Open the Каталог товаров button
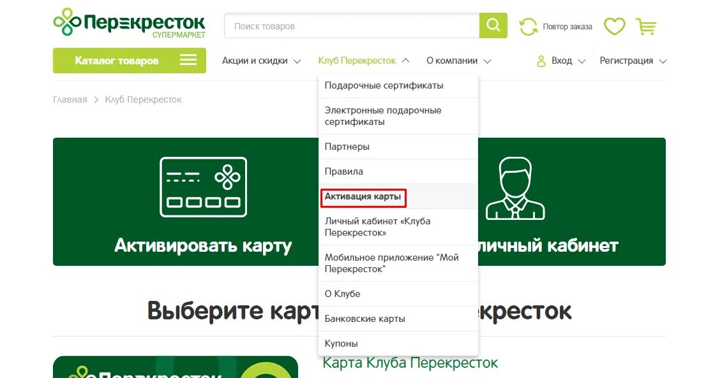The height and width of the screenshot is (378, 706). click(130, 60)
